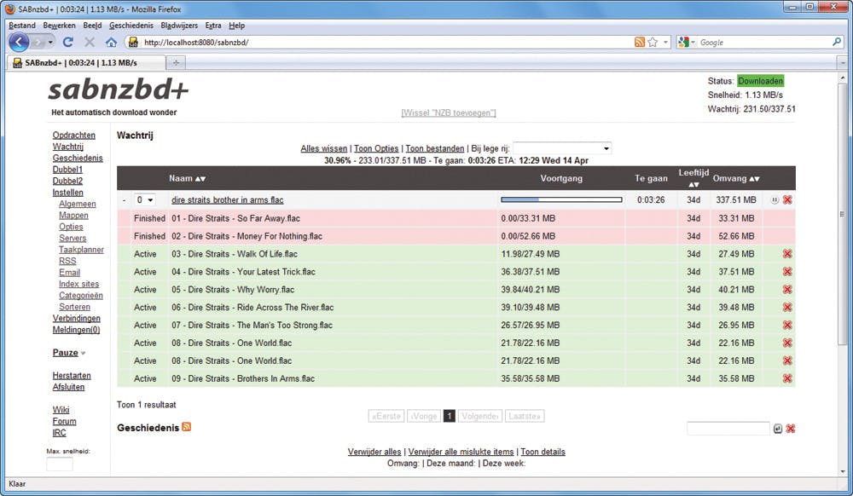
Task: Open the Bij lege rij dropdown
Action: coord(562,148)
